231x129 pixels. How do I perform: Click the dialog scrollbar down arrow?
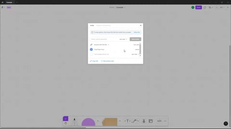click(140, 56)
